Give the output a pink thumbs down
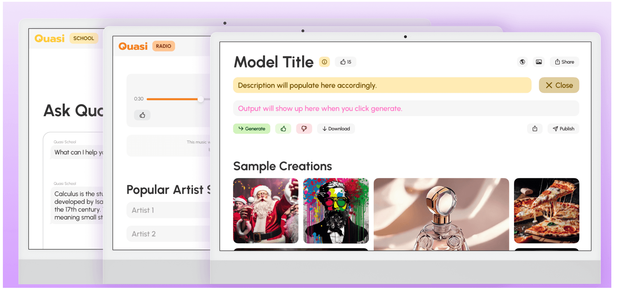Viewport: 621px width, 305px height. coord(304,129)
